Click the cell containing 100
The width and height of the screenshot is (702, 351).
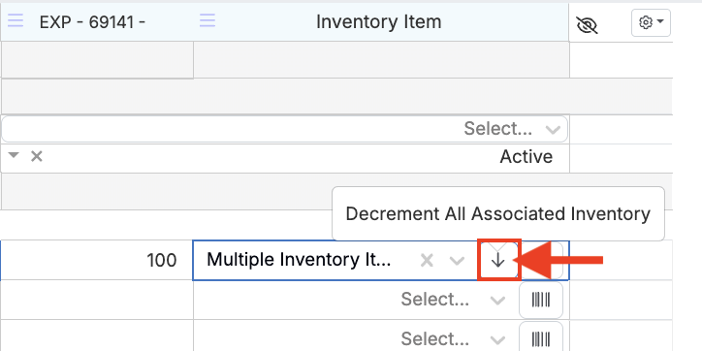pos(97,260)
